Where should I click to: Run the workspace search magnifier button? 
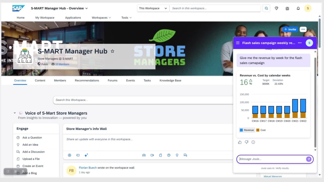(266, 8)
